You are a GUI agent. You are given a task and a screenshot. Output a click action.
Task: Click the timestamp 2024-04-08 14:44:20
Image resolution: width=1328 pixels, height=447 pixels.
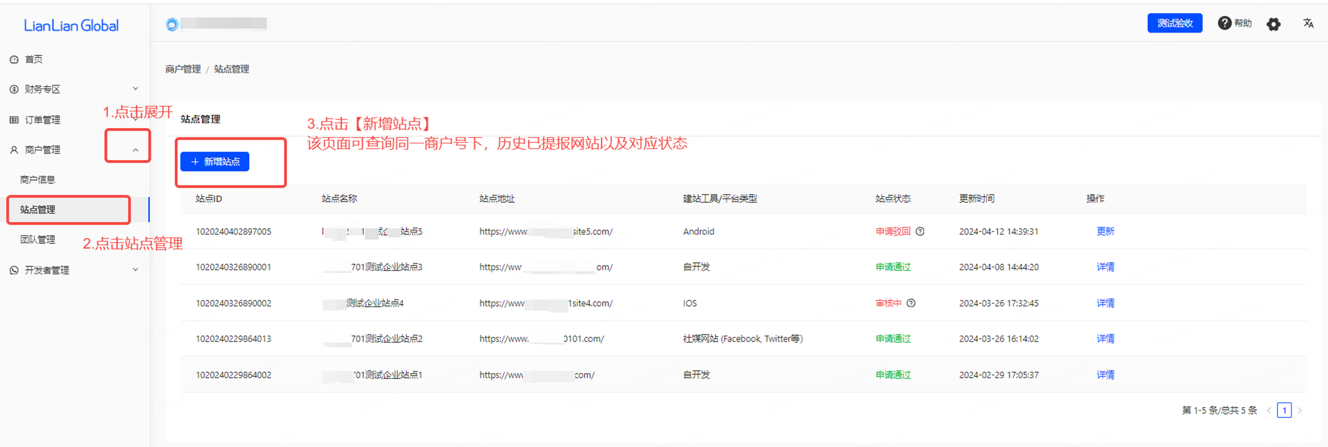(x=999, y=267)
